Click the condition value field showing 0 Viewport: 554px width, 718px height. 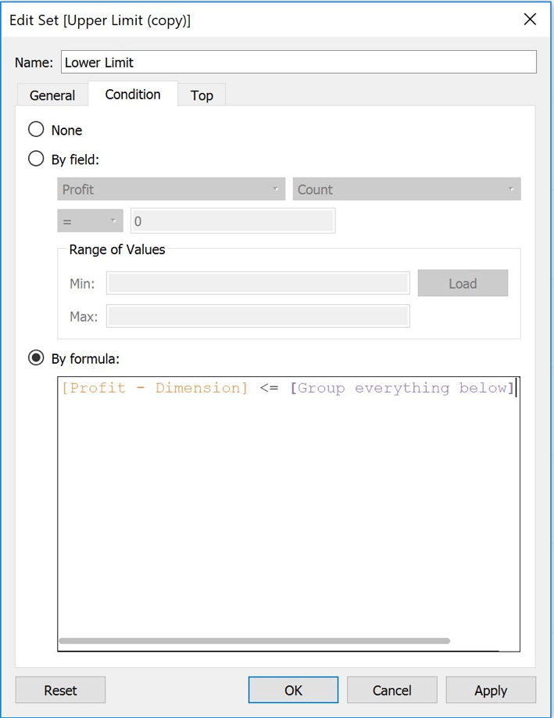[x=233, y=221]
